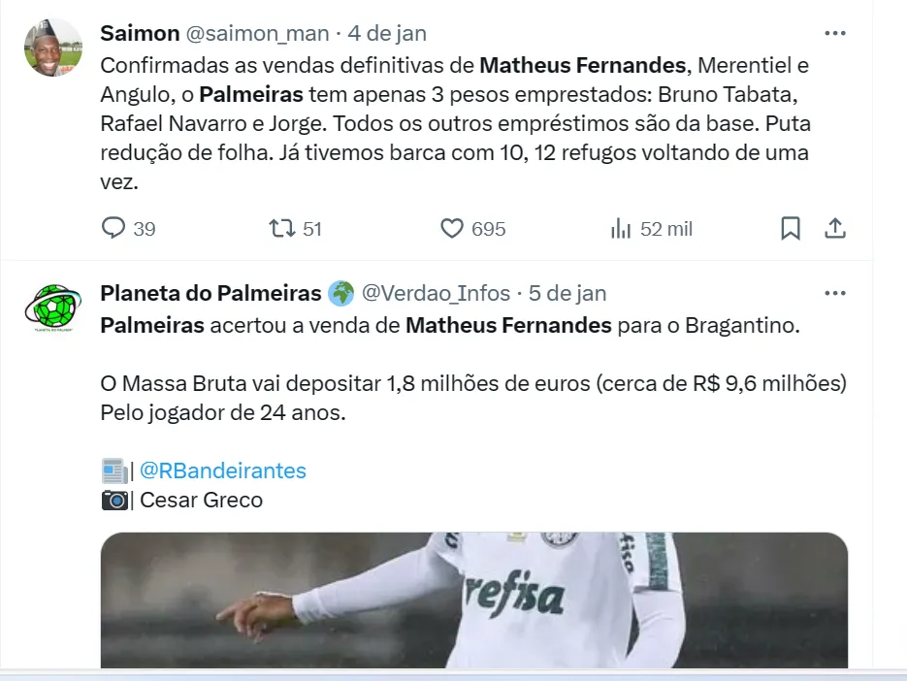This screenshot has width=907, height=681.
Task: Share Saimon's tweet
Action: coord(835,229)
